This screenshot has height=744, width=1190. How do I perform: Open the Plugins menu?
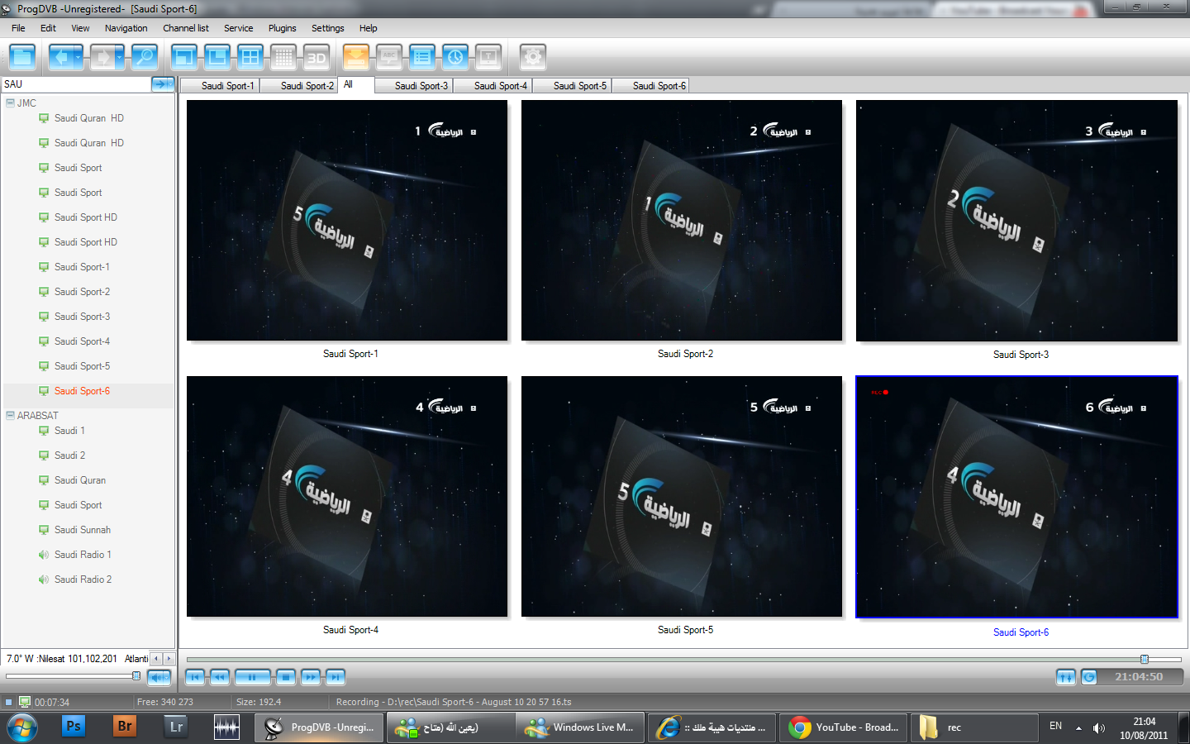coord(282,28)
